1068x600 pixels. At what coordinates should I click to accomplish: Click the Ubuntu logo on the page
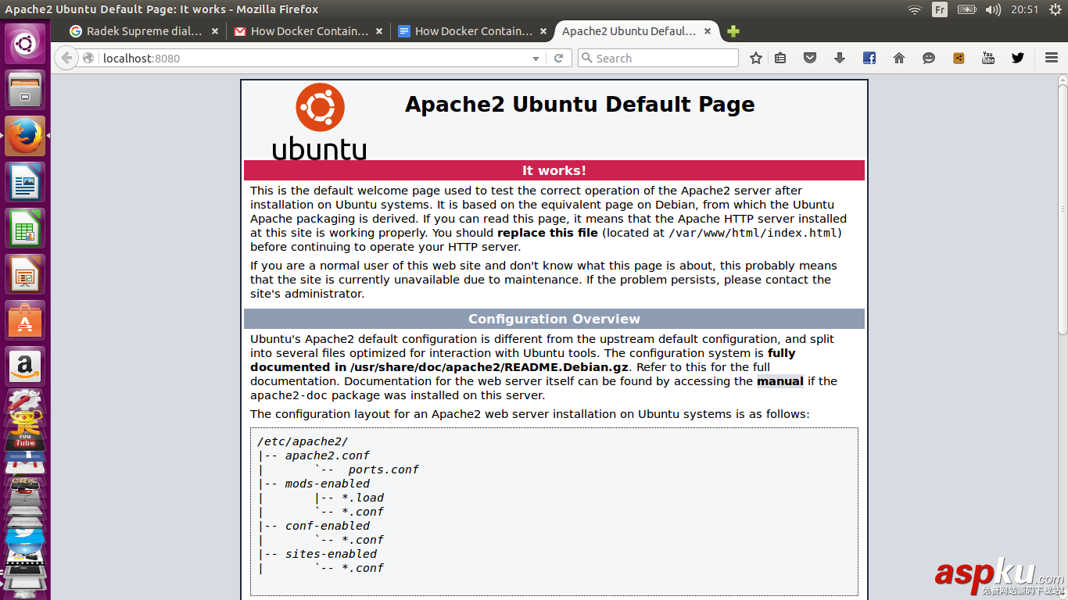point(320,122)
